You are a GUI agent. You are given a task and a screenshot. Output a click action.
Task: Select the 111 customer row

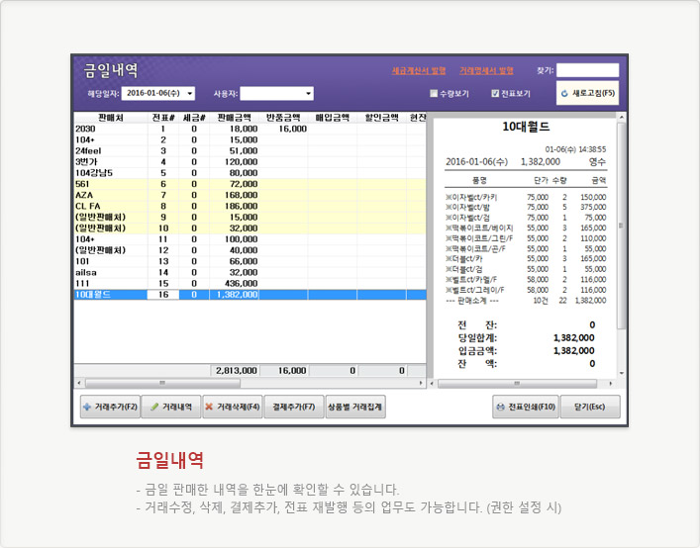pos(250,284)
